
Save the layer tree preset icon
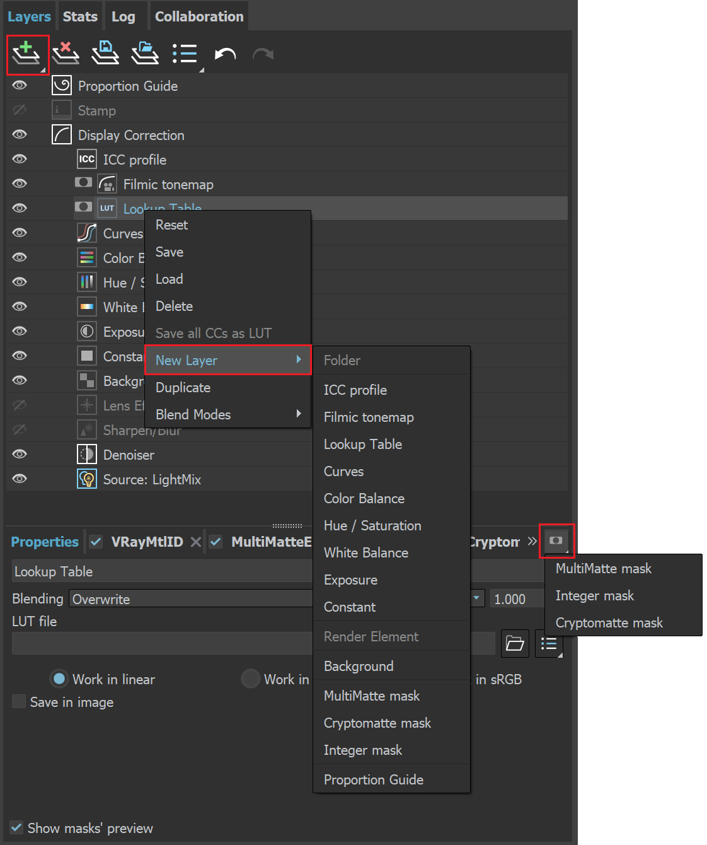105,54
